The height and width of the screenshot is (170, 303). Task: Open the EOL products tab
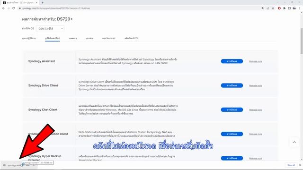point(132,38)
